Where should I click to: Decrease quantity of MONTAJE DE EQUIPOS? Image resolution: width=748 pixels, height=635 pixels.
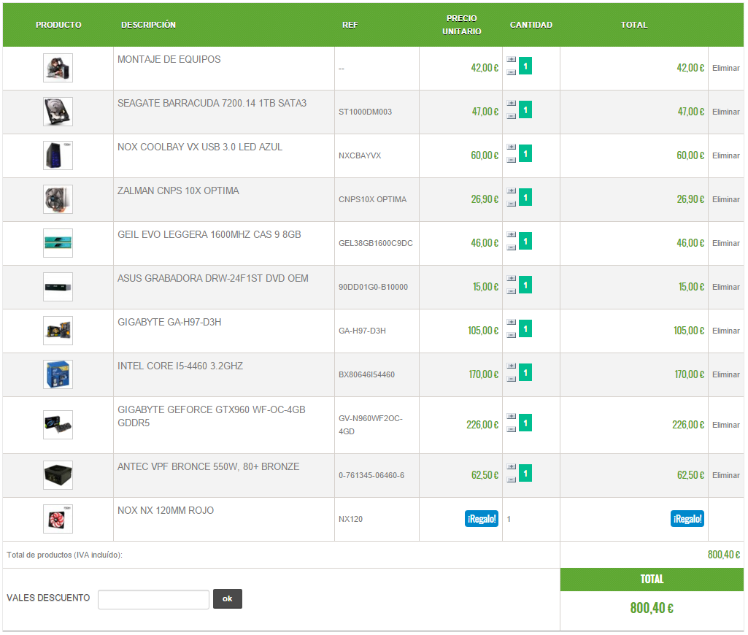pos(512,72)
